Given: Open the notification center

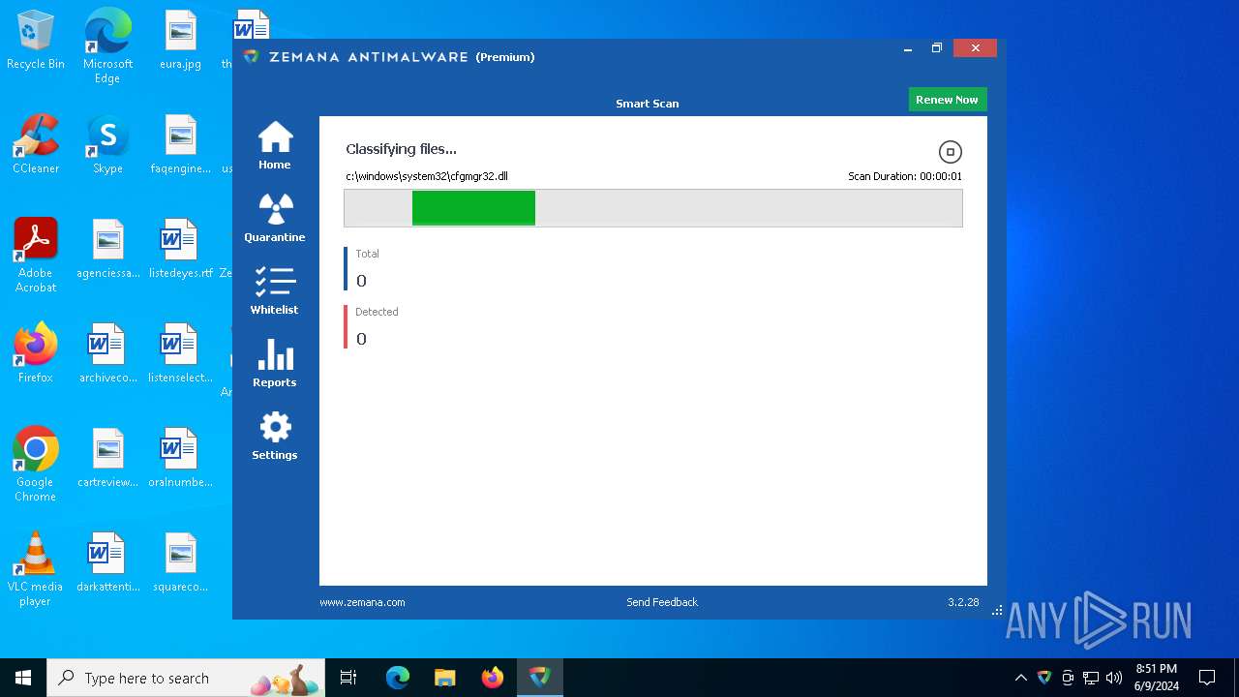Looking at the screenshot, I should 1207,678.
